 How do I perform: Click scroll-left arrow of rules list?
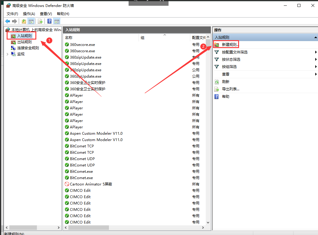click(x=66, y=227)
